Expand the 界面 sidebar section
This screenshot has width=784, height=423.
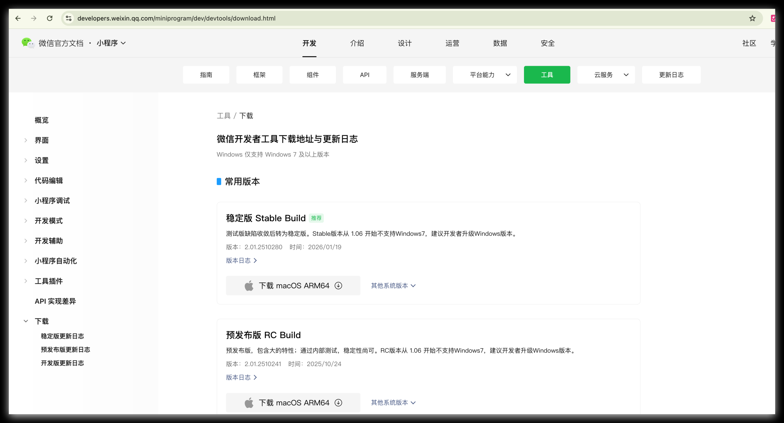pyautogui.click(x=26, y=140)
